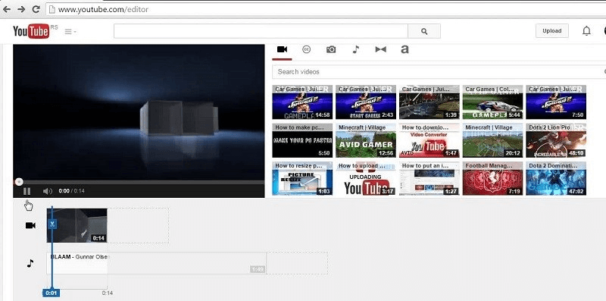Select the Car Games 2:43 thumbnail
This screenshot has width=606, height=301.
click(x=366, y=102)
